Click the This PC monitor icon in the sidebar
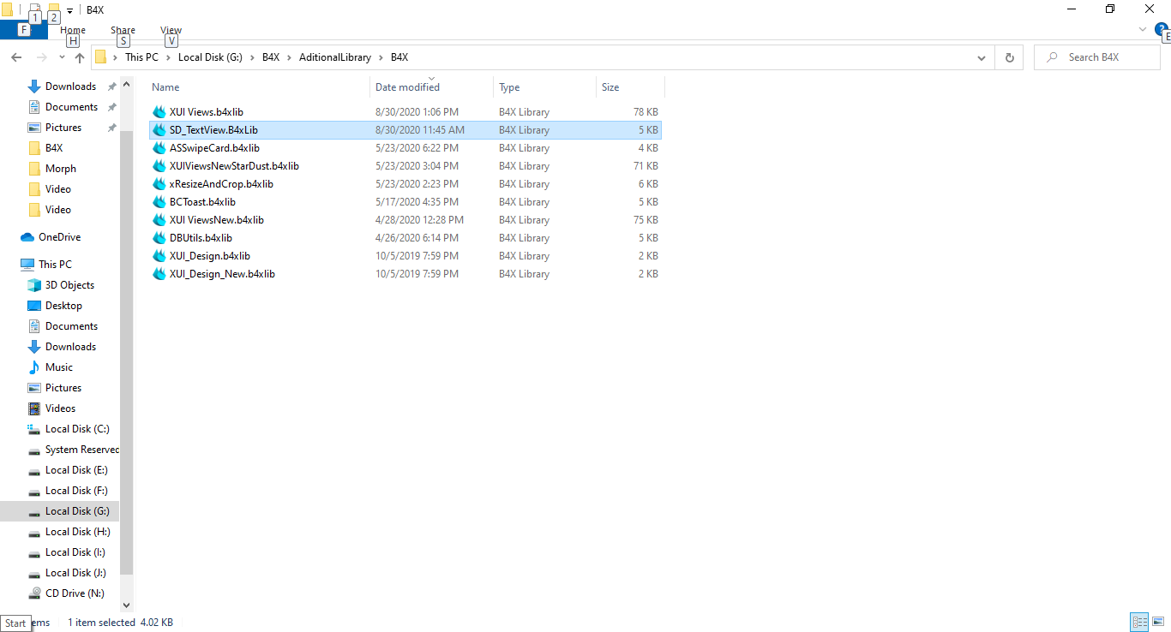Screen dimensions: 1171x632 click(27, 265)
